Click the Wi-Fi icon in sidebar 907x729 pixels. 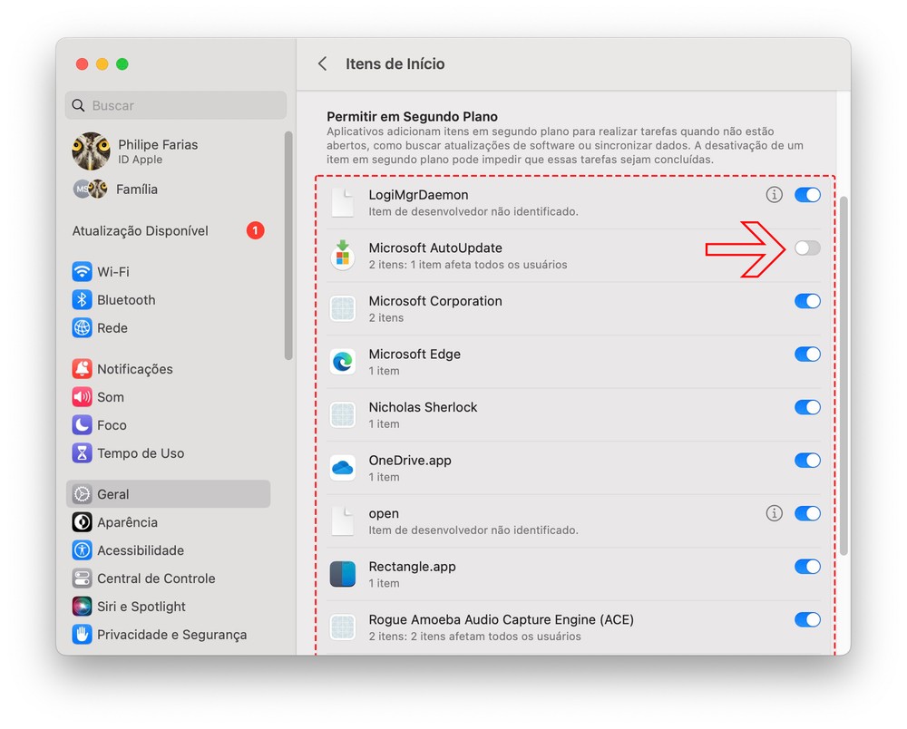[x=82, y=272]
